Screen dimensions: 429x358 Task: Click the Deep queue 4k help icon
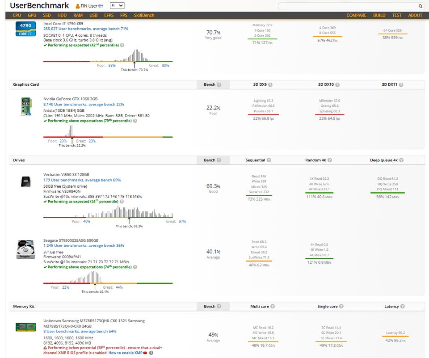(401, 160)
